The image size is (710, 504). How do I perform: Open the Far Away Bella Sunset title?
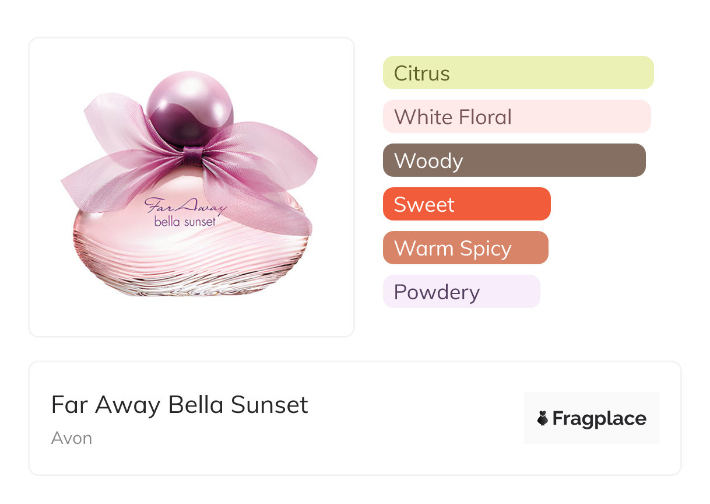[180, 405]
